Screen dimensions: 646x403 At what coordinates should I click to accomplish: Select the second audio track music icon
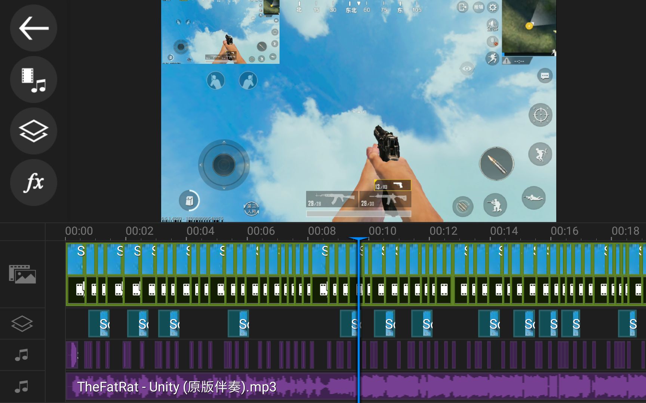click(22, 386)
